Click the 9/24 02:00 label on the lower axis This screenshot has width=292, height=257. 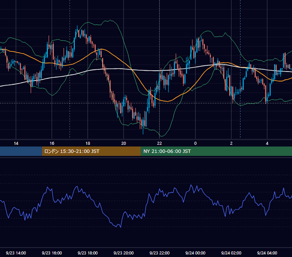click(x=231, y=253)
